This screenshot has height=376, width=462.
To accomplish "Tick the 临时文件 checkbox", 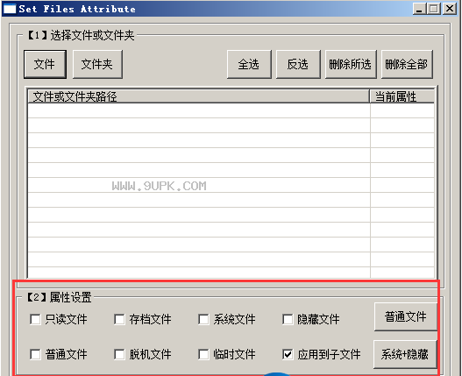I will point(203,354).
